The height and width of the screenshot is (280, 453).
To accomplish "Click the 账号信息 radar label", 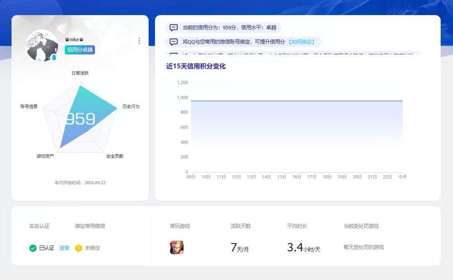I will click(29, 106).
